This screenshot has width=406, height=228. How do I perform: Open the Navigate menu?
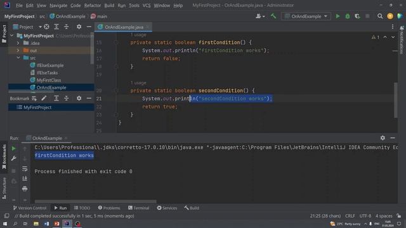58,5
